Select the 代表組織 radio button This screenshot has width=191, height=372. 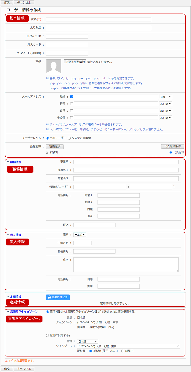pyautogui.click(x=171, y=153)
